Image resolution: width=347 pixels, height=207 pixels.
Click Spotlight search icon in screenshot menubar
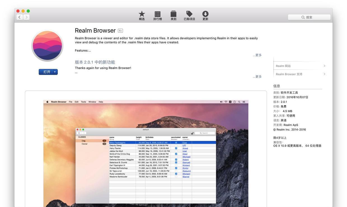[239, 102]
